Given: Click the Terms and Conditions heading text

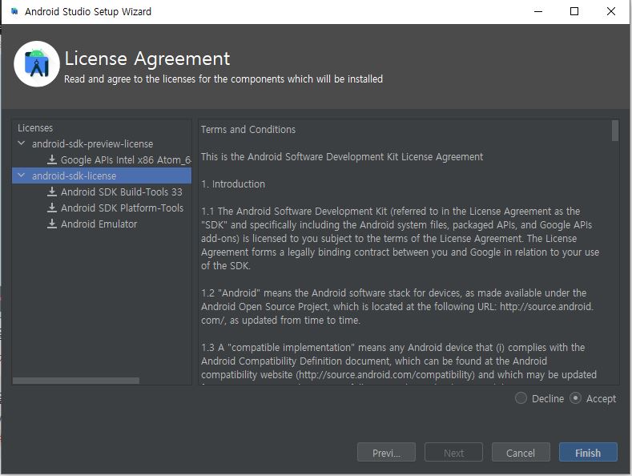Looking at the screenshot, I should click(248, 130).
